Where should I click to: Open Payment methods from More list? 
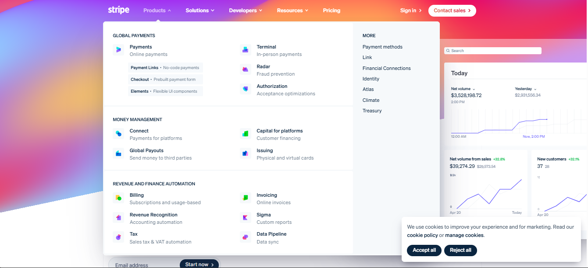pos(382,47)
